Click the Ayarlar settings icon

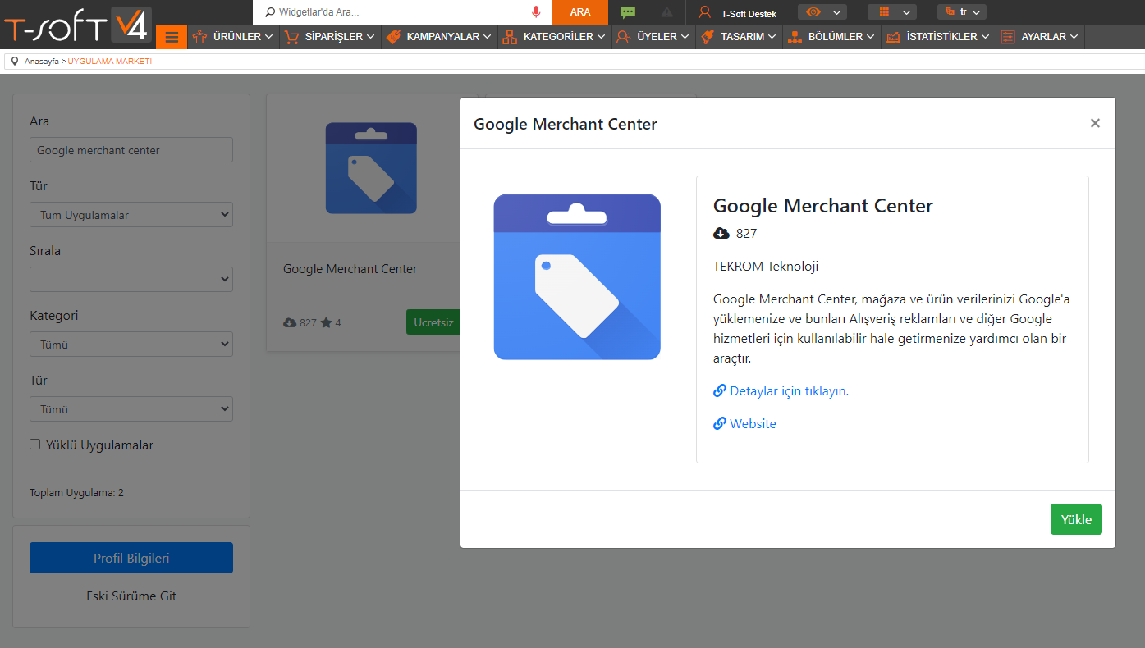point(1008,37)
